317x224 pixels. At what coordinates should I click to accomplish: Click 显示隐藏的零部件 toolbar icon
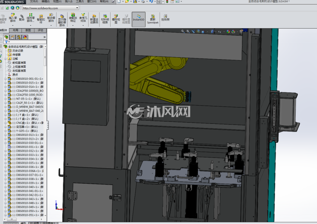(x=62, y=20)
